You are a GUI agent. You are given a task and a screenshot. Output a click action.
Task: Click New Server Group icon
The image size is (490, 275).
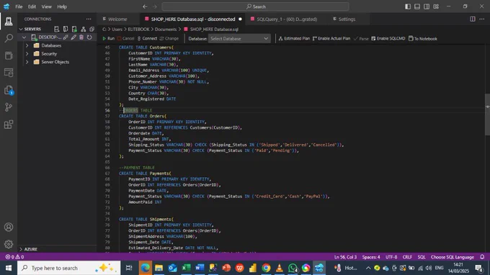click(66, 29)
